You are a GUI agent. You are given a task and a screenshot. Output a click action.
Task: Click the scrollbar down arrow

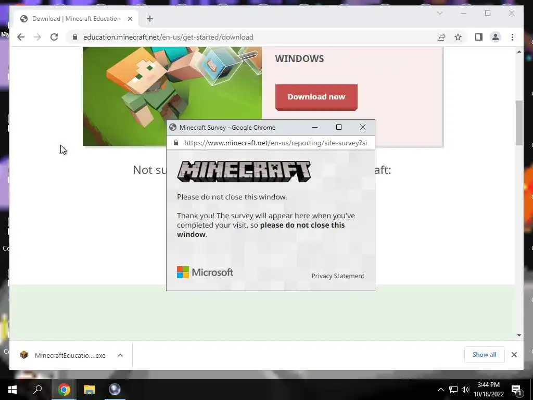click(519, 335)
